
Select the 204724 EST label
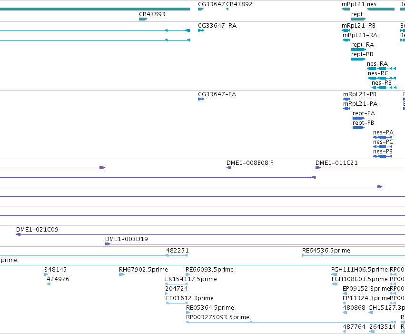click(177, 289)
